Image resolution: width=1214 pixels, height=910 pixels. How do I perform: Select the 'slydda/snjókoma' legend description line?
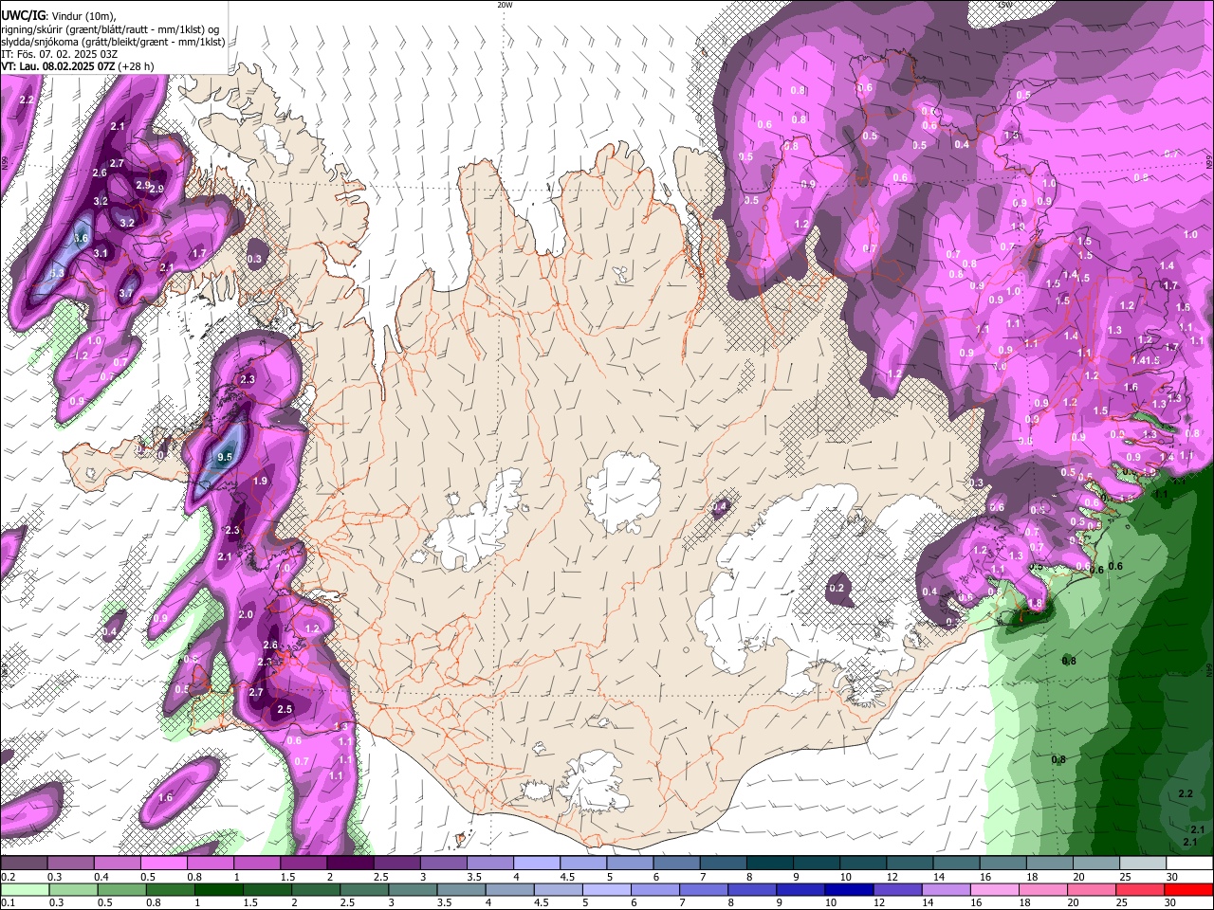(x=113, y=42)
